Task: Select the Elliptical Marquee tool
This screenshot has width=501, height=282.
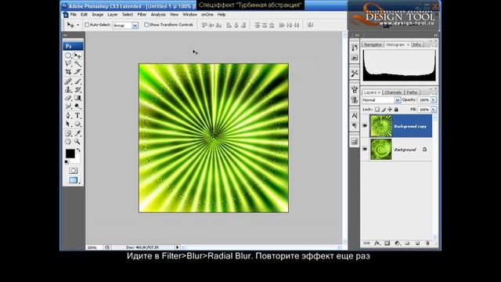Action: click(x=68, y=56)
